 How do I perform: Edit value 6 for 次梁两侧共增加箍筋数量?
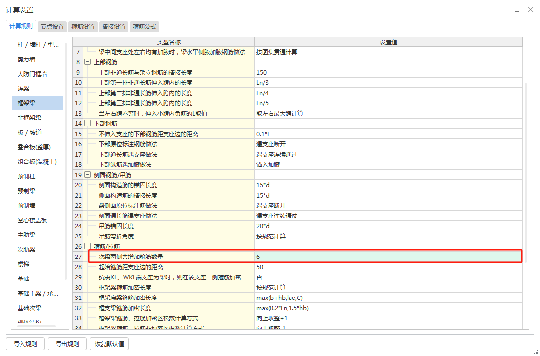click(x=388, y=257)
